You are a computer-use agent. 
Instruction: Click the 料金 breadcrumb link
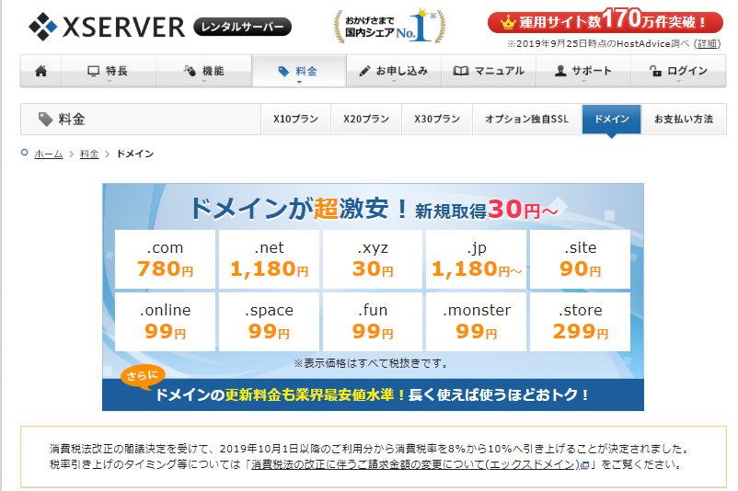(89, 154)
